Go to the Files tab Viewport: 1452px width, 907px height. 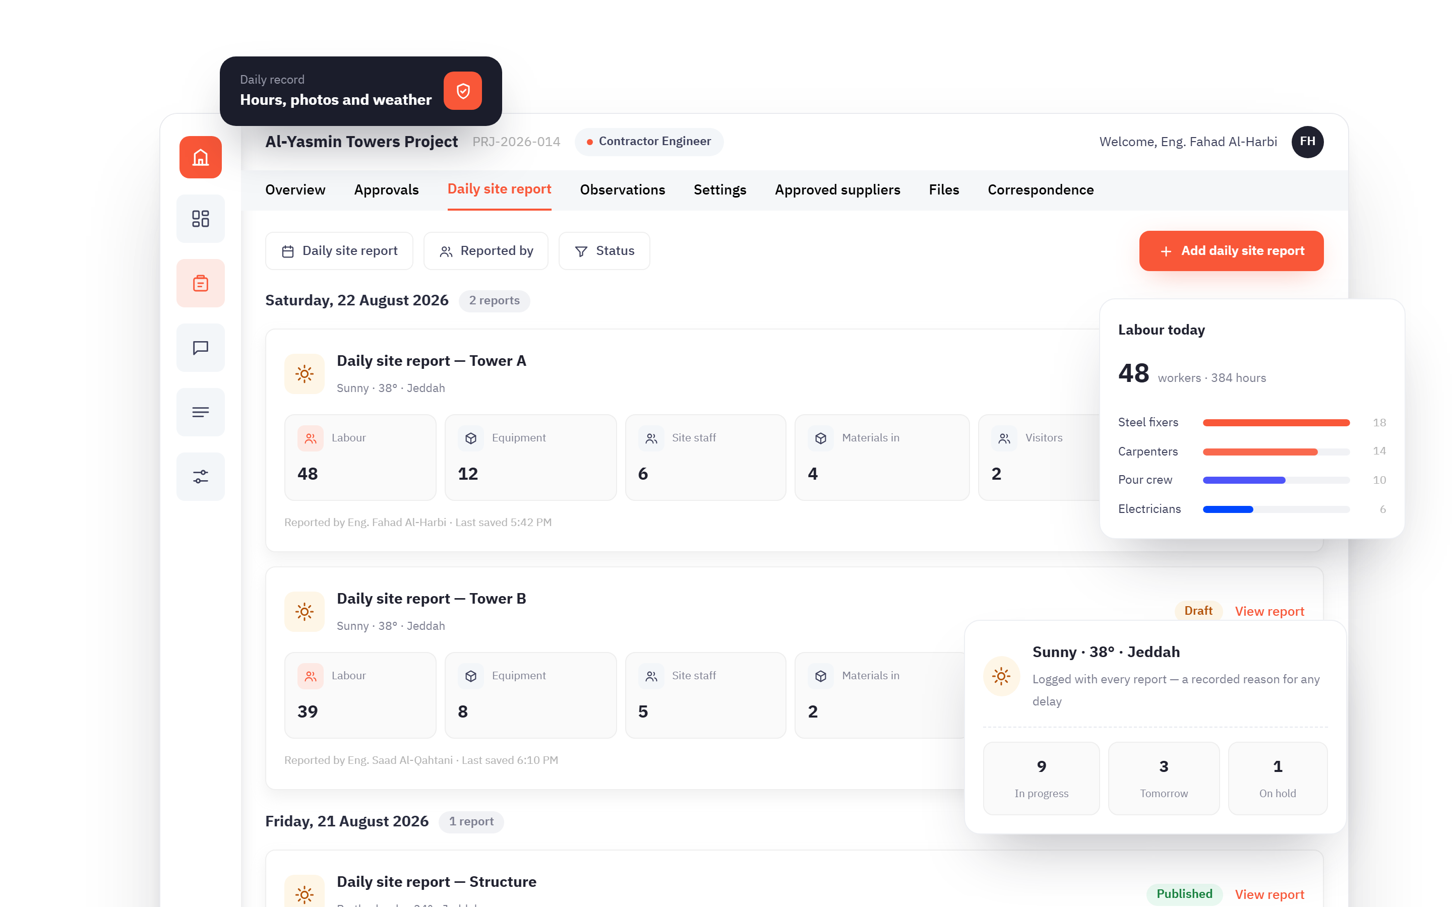click(944, 189)
